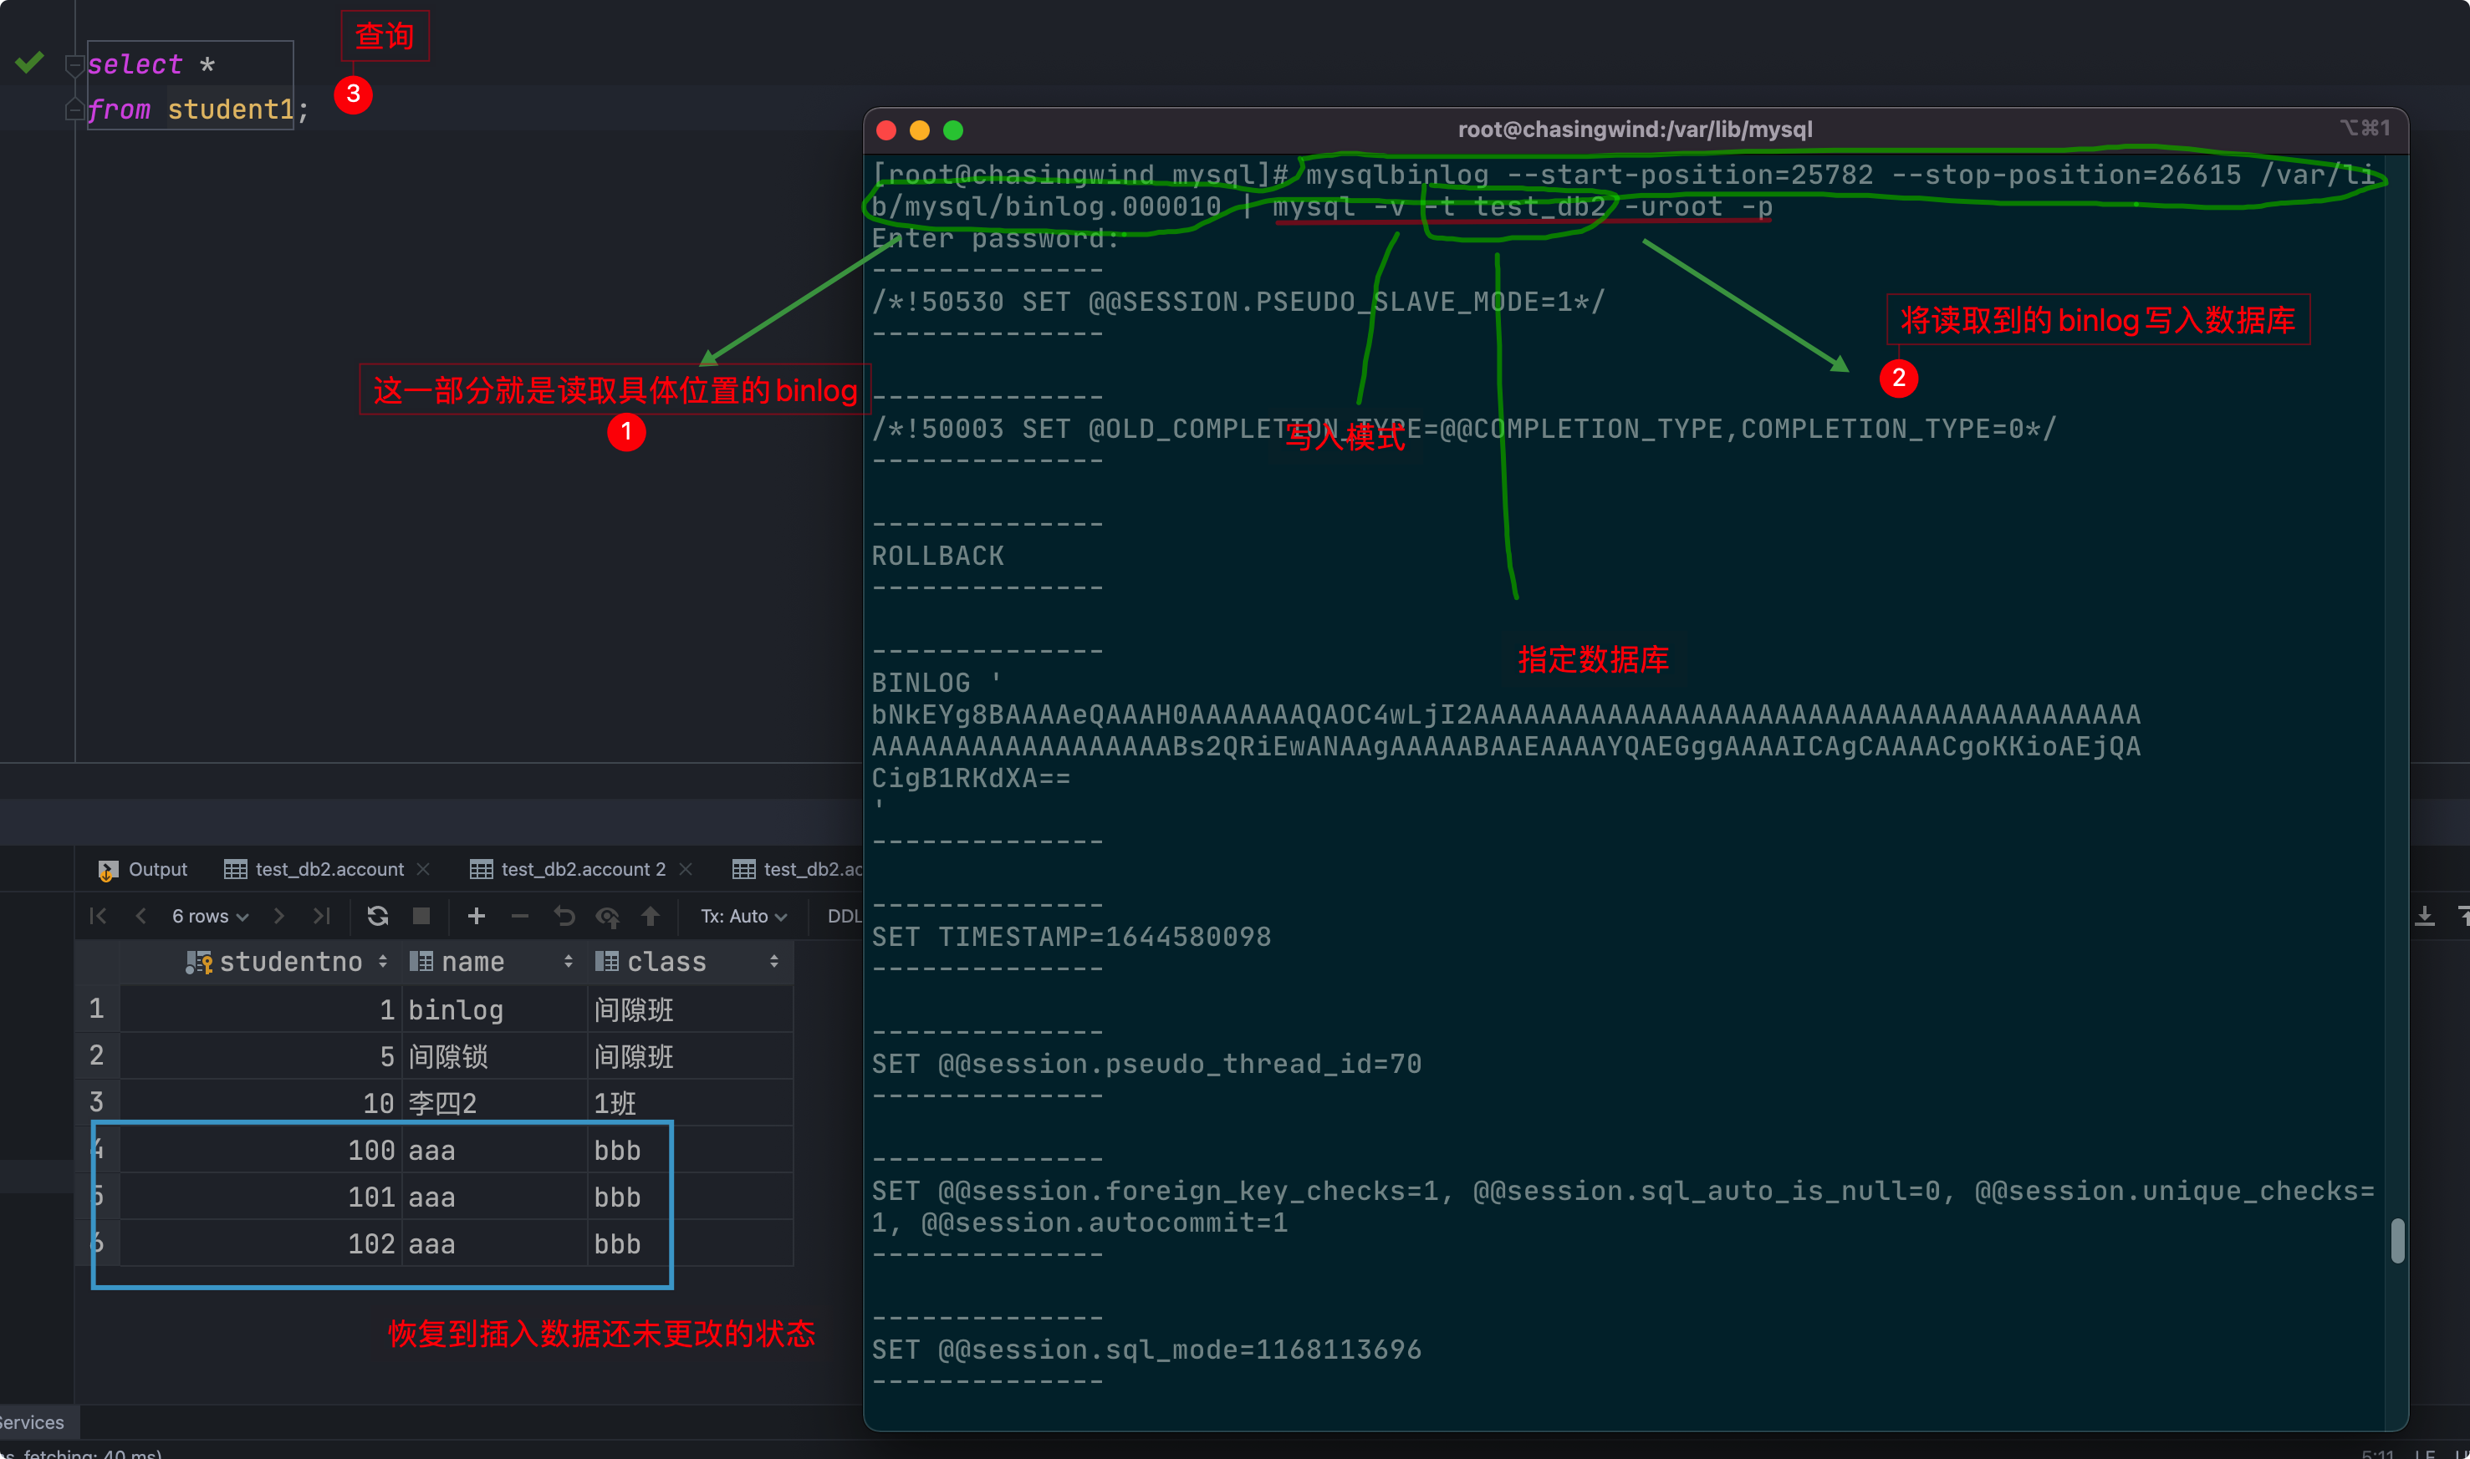
Task: Click the Submit changes up-arrow icon
Action: point(651,917)
